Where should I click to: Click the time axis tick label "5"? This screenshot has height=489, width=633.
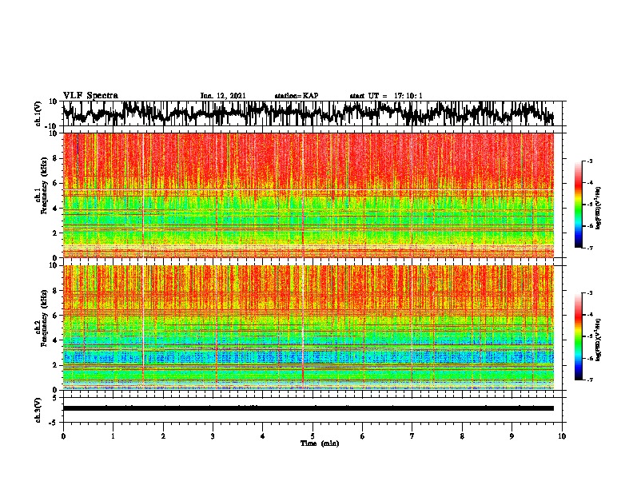313,436
